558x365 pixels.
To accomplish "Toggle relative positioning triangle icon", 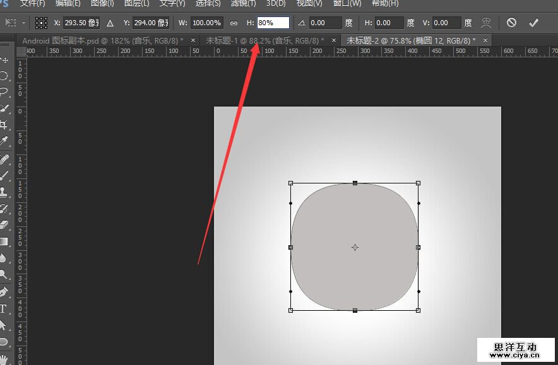I will click(110, 23).
